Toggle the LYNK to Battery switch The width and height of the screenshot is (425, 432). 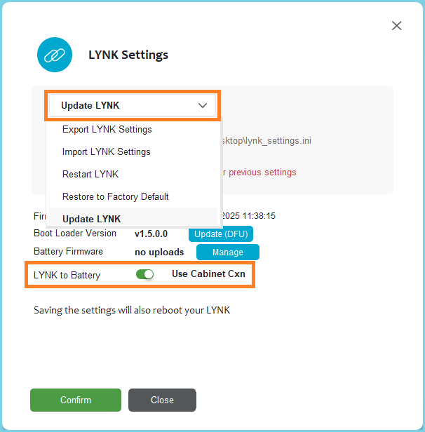coord(145,274)
